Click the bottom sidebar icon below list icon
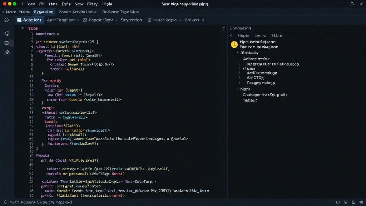This screenshot has height=206, width=366. (6, 53)
